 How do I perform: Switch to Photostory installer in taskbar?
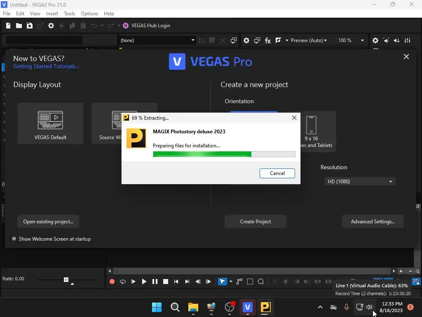point(265,307)
